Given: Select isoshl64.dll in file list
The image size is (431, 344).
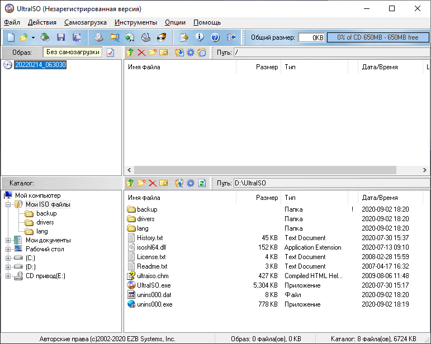Looking at the screenshot, I should tap(151, 247).
